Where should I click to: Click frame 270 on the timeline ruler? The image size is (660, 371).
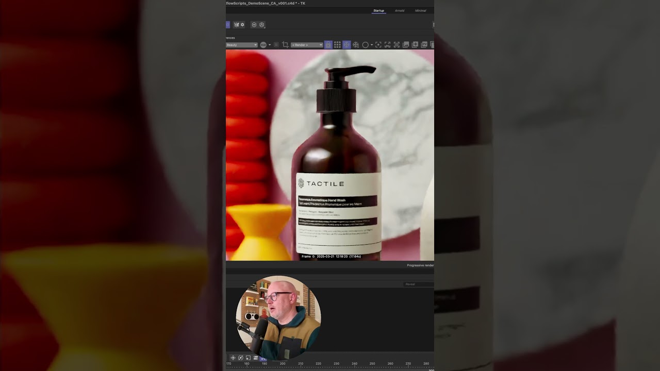pyautogui.click(x=408, y=363)
